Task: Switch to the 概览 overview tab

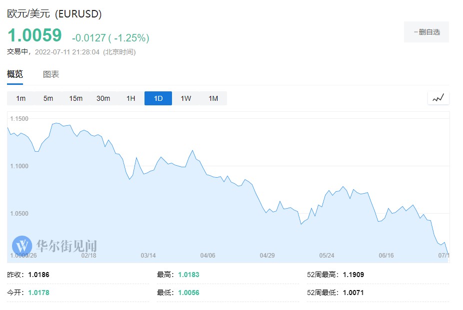Action: coord(15,74)
